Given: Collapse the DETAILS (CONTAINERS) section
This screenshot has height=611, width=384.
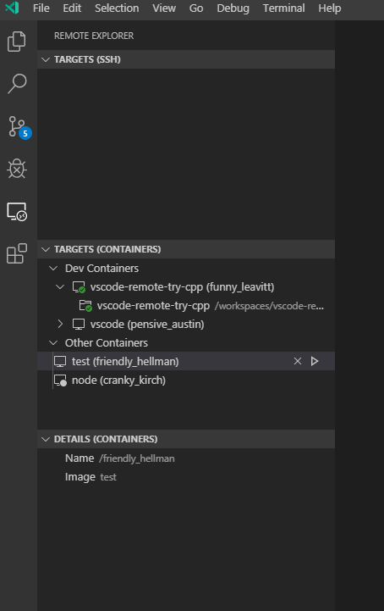Looking at the screenshot, I should (46, 439).
